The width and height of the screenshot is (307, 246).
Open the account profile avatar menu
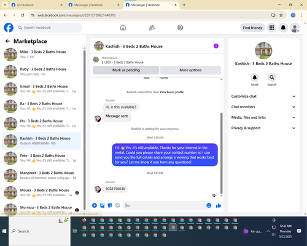point(295,28)
